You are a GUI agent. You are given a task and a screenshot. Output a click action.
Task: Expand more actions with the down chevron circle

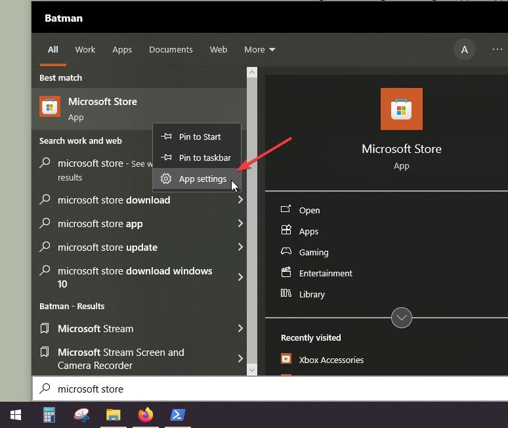click(x=402, y=318)
